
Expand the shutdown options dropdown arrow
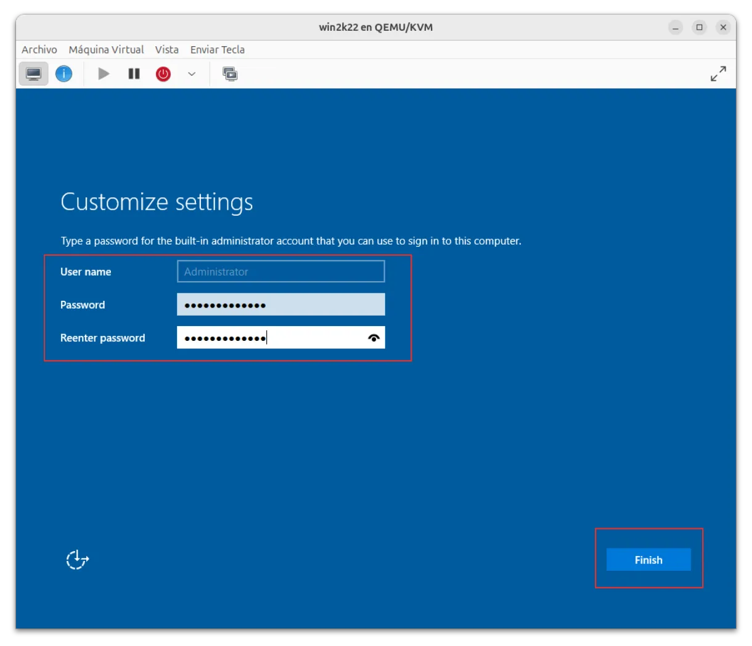coord(192,74)
